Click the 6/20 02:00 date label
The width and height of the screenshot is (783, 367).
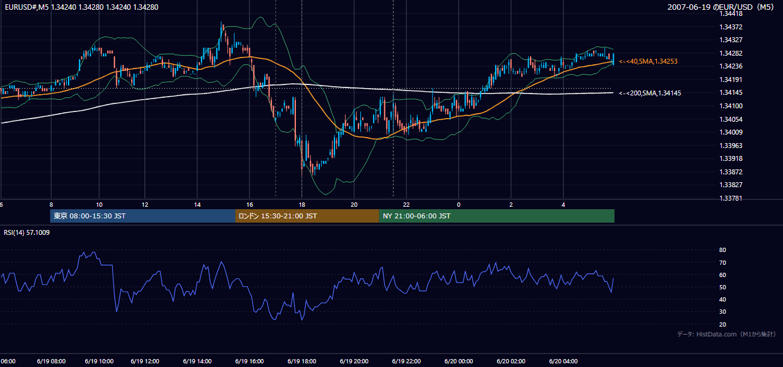click(511, 361)
